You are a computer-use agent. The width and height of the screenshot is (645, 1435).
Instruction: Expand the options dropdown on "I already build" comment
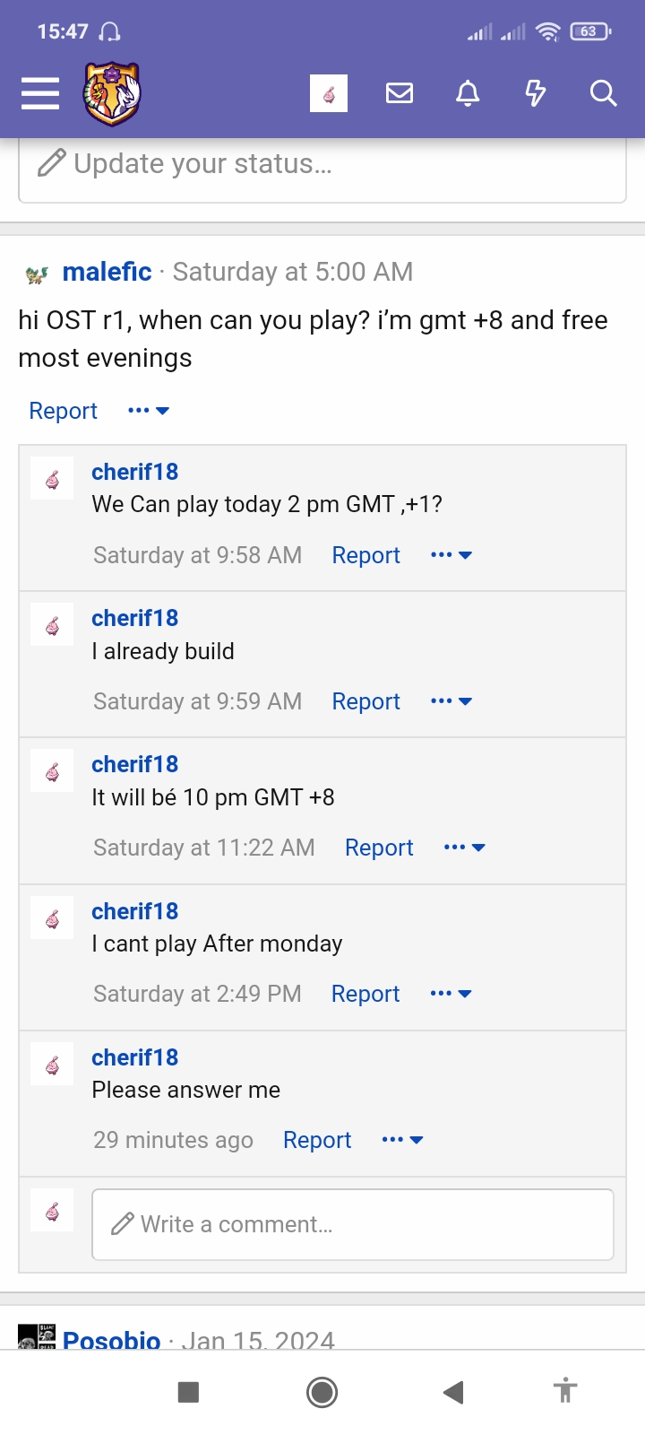[451, 701]
